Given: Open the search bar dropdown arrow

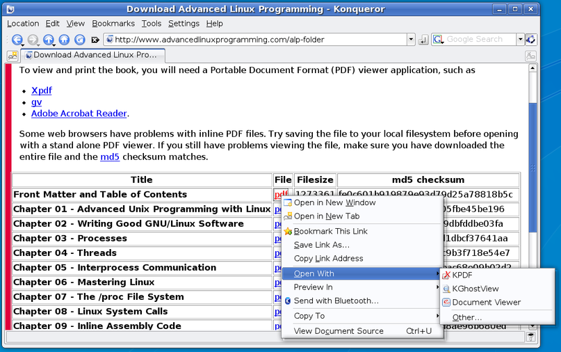Looking at the screenshot, I should 520,40.
